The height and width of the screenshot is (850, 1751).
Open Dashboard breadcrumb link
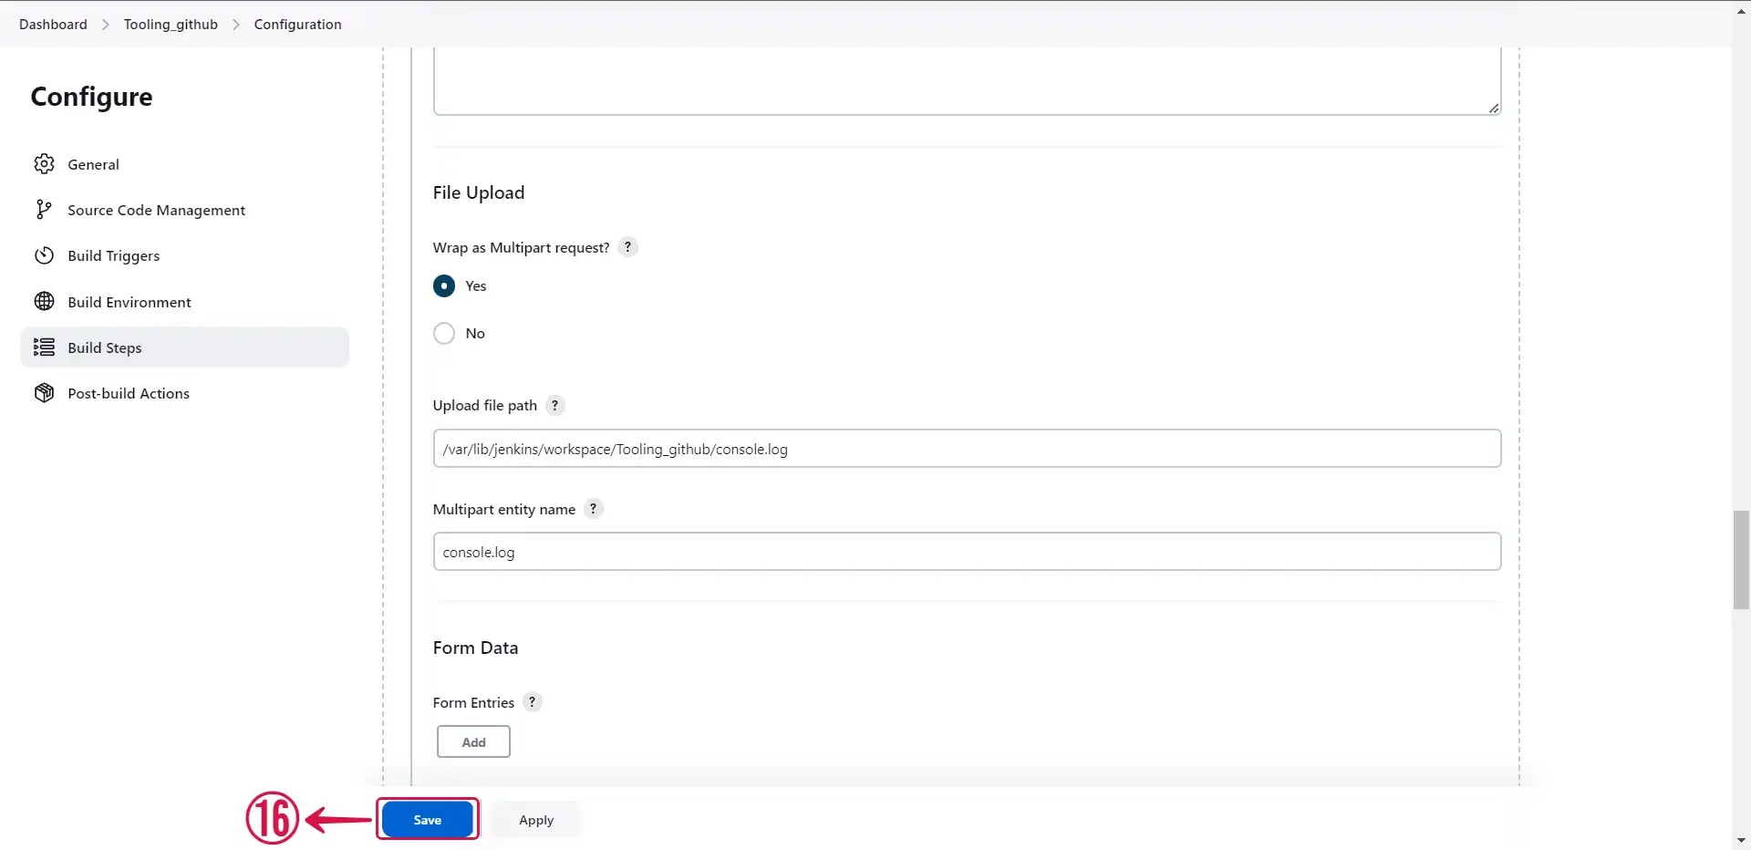(x=53, y=25)
